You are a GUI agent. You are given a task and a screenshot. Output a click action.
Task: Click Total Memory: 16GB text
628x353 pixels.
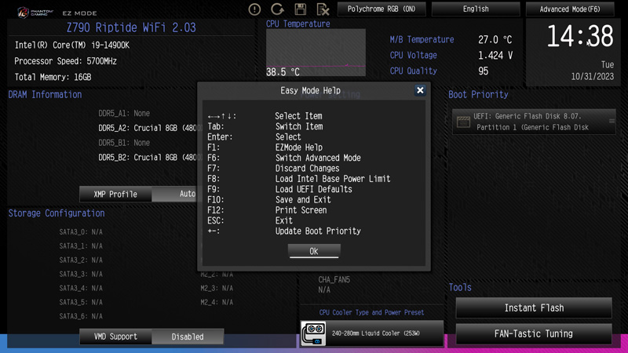coord(53,77)
